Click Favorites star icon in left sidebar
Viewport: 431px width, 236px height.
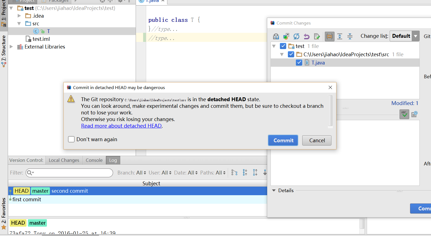pos(4,227)
